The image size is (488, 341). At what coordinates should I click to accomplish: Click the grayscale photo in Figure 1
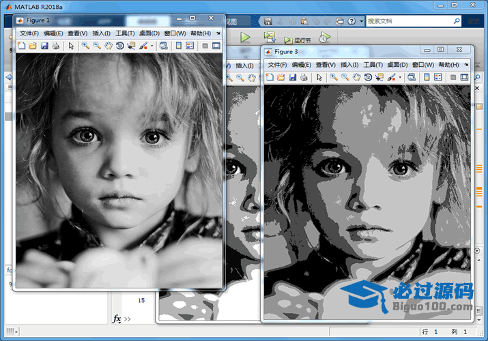tap(119, 170)
